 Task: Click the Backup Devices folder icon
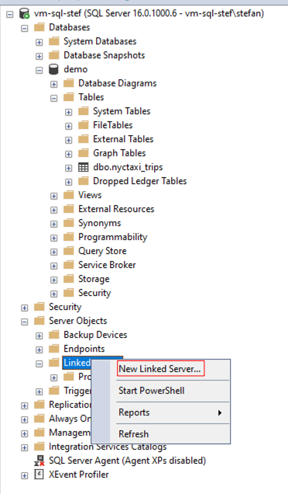[x=53, y=335]
